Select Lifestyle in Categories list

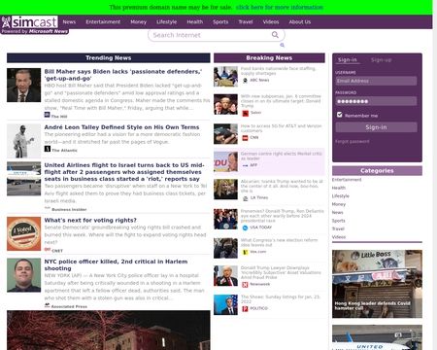[x=341, y=196]
